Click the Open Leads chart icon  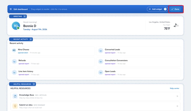(101, 72)
